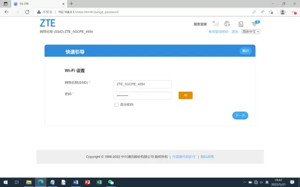Click the SSID network name input field
Image resolution: width=300 pixels, height=187 pixels.
[x=142, y=84]
